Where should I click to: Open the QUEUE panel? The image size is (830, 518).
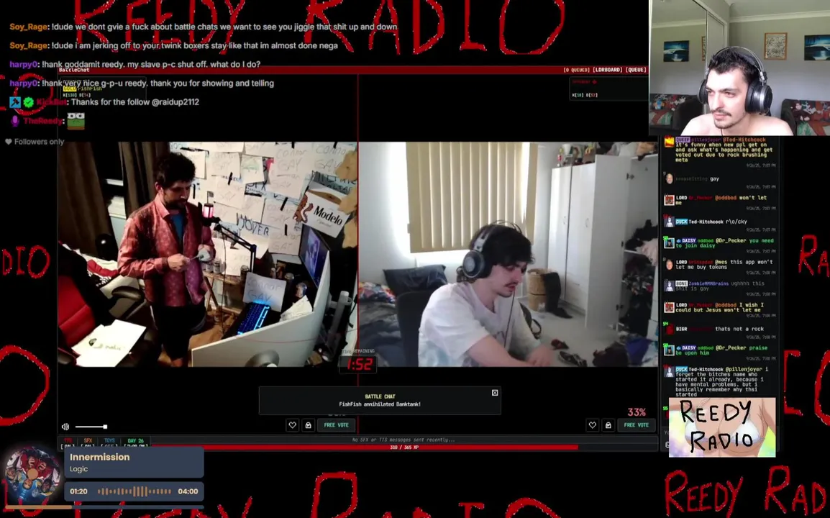click(636, 70)
